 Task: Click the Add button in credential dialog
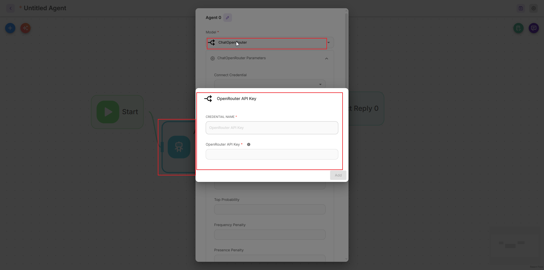[338, 175]
